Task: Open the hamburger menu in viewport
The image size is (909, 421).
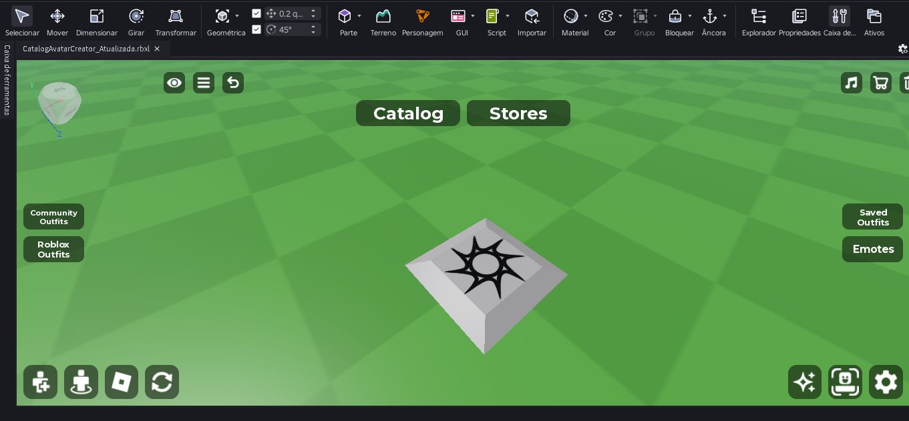Action: point(204,83)
